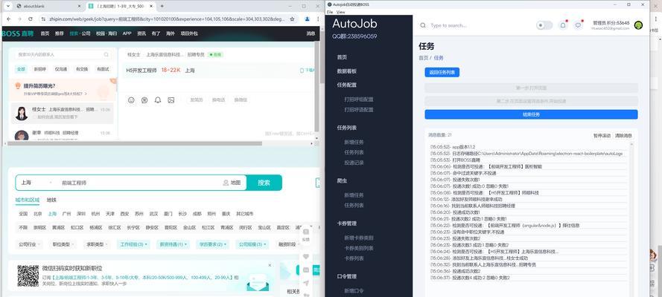The image size is (662, 297).
Task: Open 职位类型 filter dropdown
Action: click(x=63, y=244)
